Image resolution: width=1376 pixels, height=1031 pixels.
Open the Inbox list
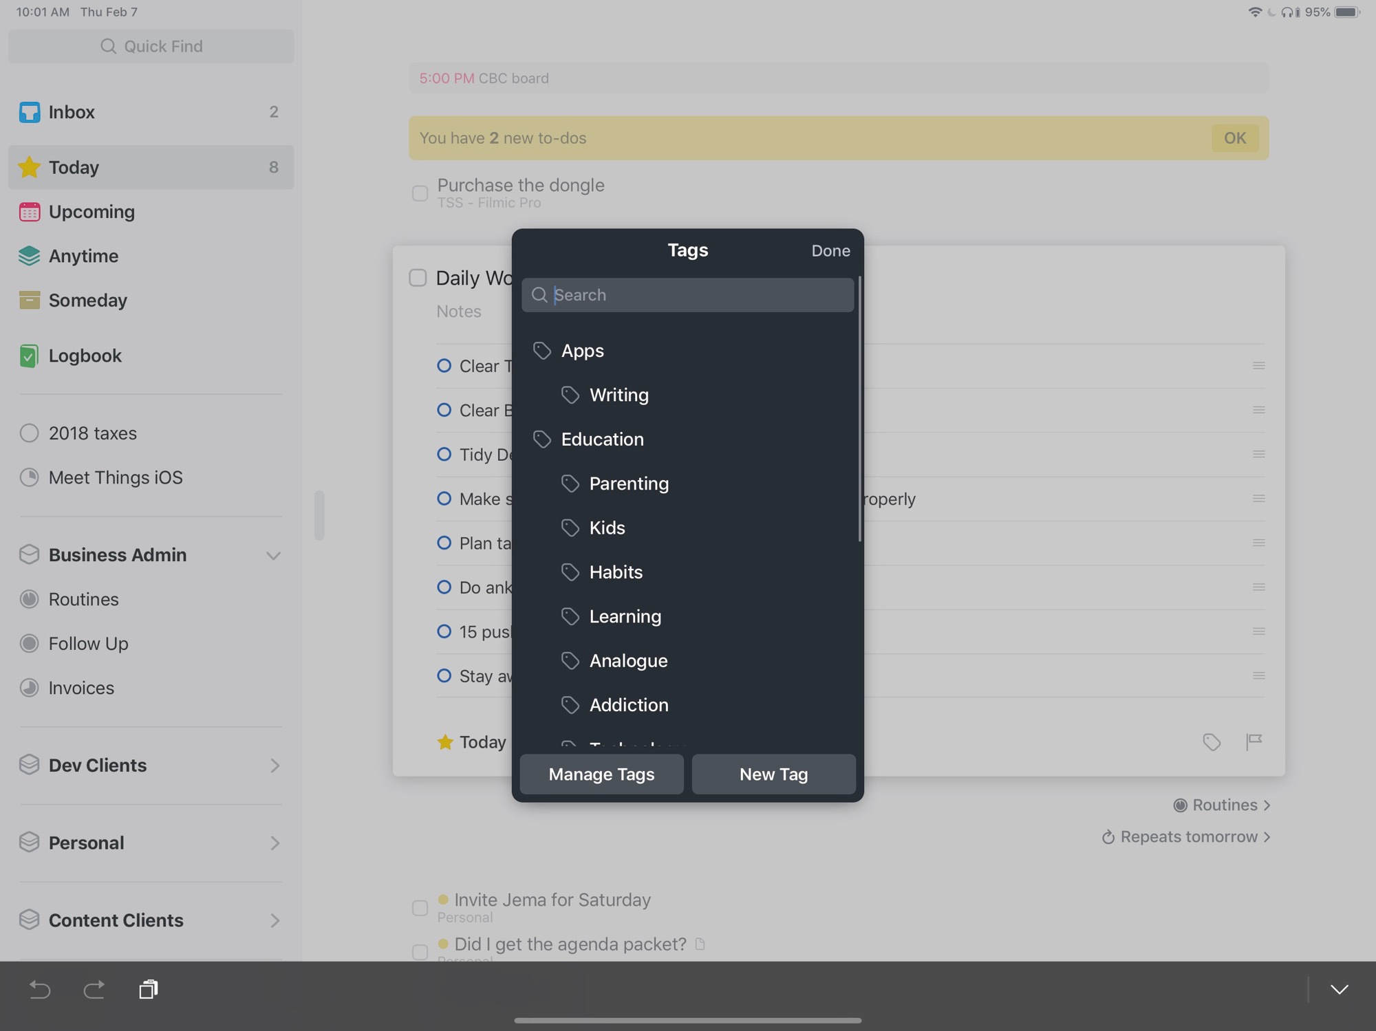(72, 112)
